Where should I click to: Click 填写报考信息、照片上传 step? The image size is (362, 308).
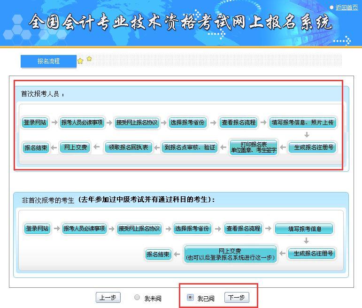[302, 123]
